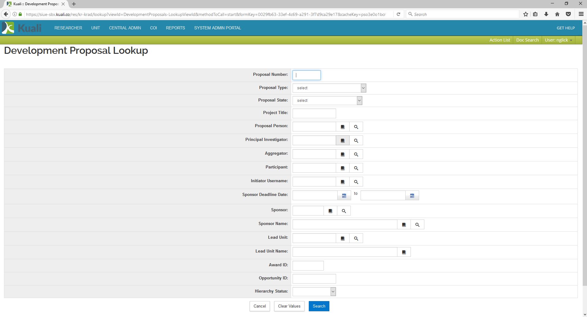Expand the Proposal Type dropdown

click(x=329, y=88)
